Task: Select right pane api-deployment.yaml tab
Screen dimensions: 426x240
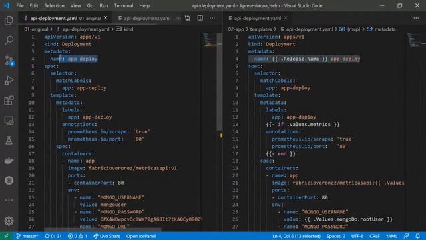Action: (x=257, y=18)
